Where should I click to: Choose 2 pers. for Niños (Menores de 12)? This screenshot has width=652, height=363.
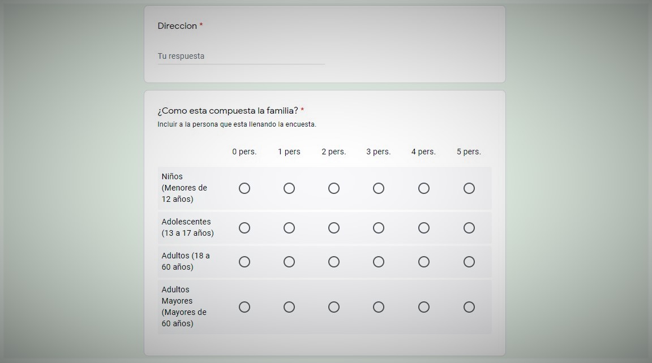(x=334, y=188)
